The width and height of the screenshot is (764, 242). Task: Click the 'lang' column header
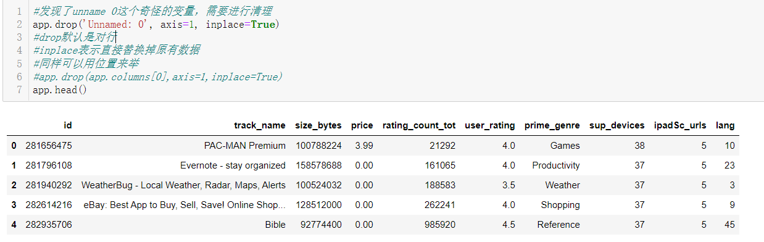pyautogui.click(x=725, y=125)
